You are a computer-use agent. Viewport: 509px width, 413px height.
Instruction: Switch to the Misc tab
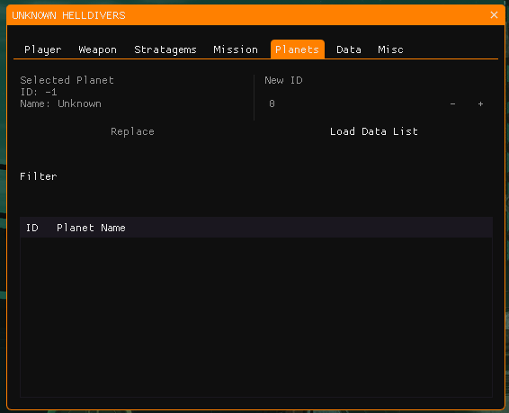pos(390,49)
